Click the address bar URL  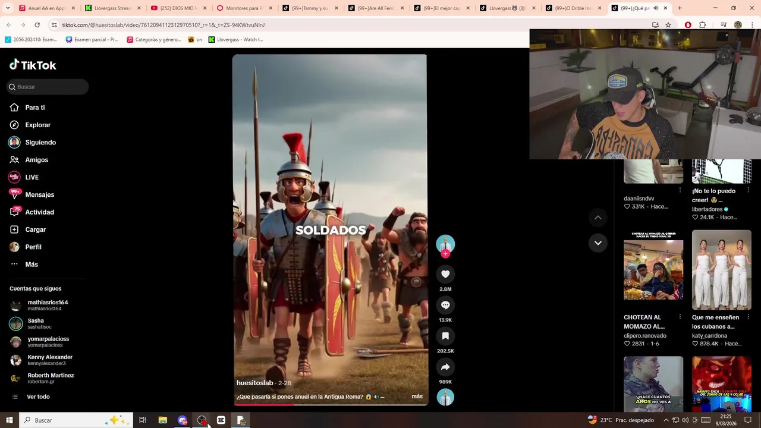(x=163, y=25)
